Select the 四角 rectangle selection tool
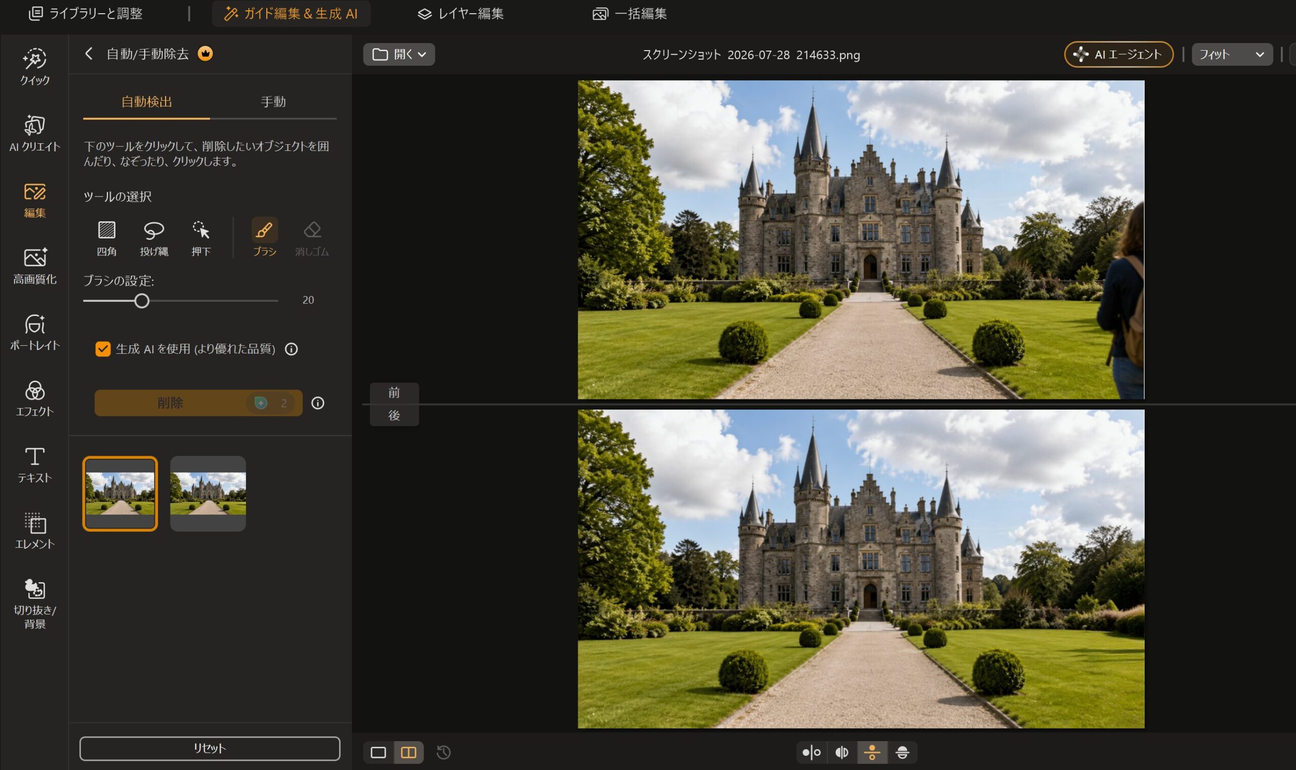 coord(106,238)
